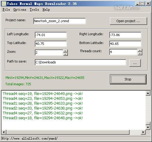Close the Yahoo Normal Maps Downloader window
This screenshot has height=142, width=152.
tap(148, 4)
